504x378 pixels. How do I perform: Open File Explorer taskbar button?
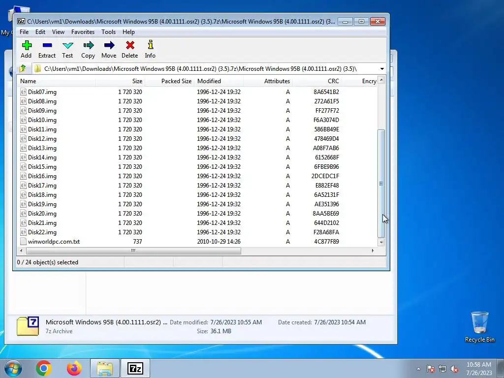tap(105, 368)
